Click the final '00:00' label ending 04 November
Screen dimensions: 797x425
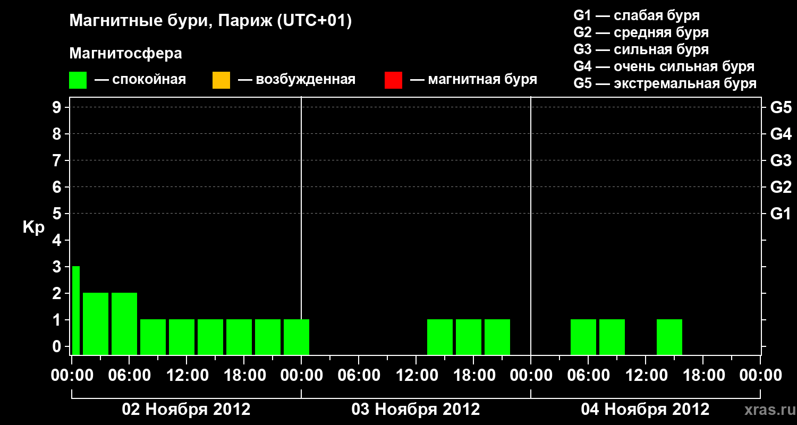point(760,375)
